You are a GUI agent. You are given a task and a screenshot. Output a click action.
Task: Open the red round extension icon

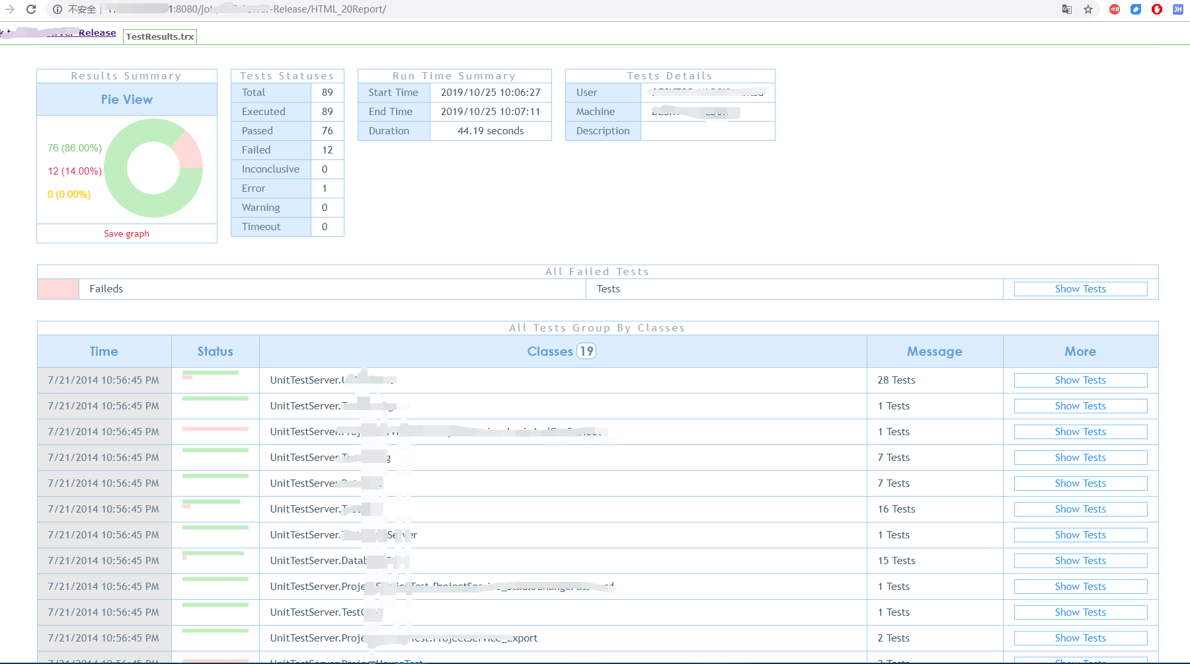1115,9
